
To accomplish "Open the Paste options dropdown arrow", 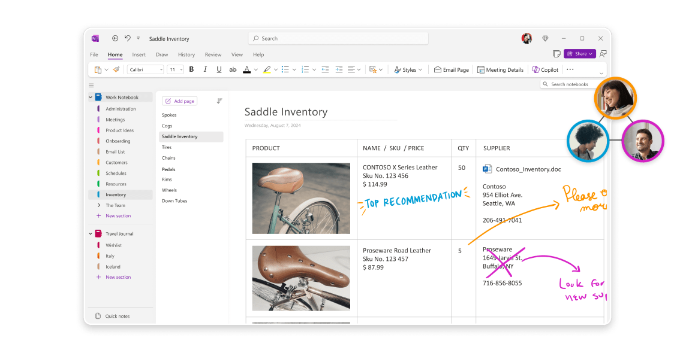I will (x=106, y=70).
